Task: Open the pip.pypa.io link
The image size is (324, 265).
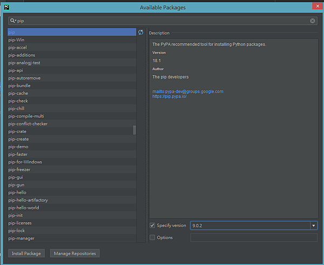Action: click(170, 96)
